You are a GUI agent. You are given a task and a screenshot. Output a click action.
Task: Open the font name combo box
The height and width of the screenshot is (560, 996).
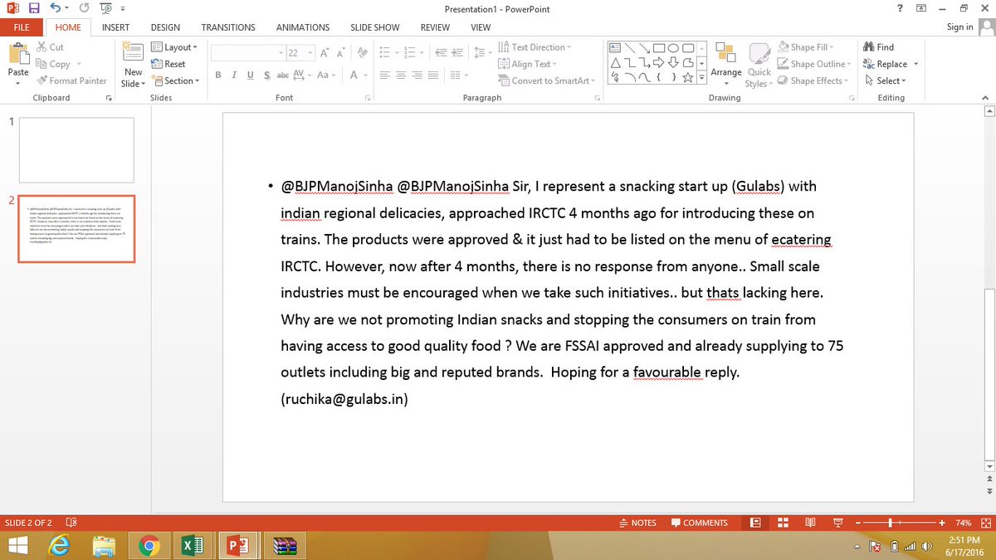[x=248, y=52]
